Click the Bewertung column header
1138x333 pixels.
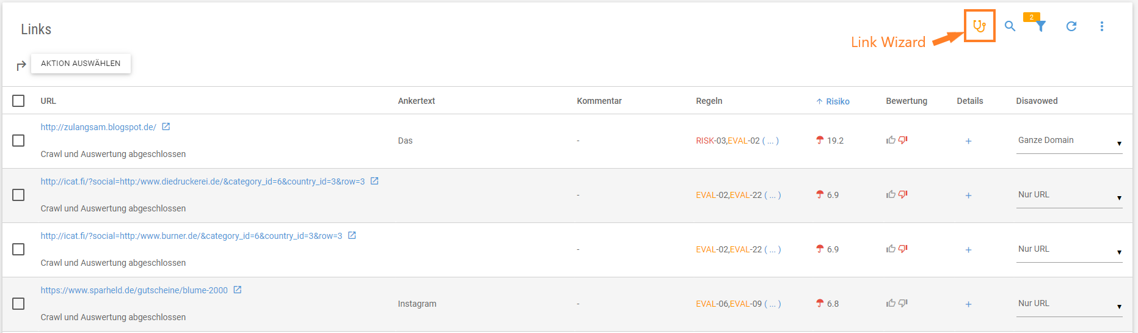pyautogui.click(x=906, y=101)
